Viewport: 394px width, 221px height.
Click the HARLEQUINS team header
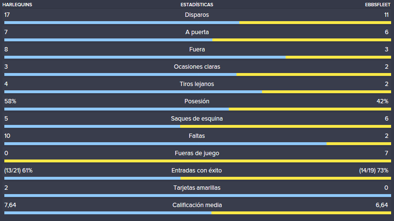17,4
